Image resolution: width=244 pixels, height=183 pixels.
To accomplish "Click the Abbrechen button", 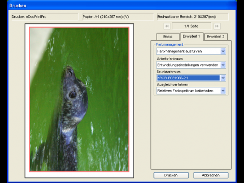I will point(211,175).
